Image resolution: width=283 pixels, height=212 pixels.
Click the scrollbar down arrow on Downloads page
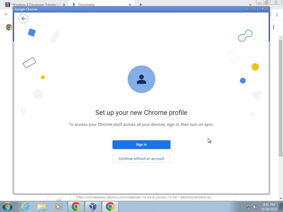tap(281, 198)
